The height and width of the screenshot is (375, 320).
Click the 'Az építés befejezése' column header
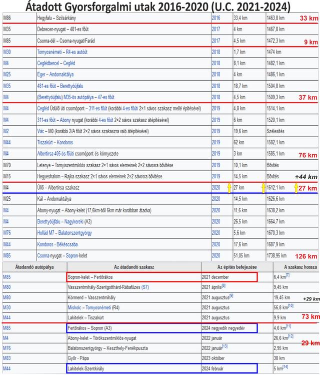pos(237,267)
